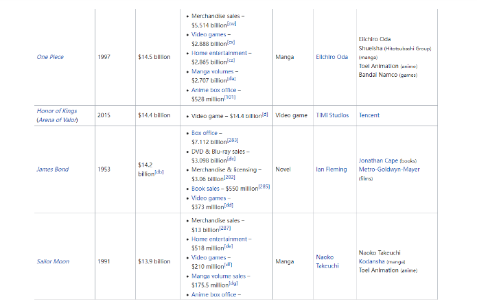Open citation [285] after $550 million
Screen dimensions: 477x308
pyautogui.click(x=264, y=187)
